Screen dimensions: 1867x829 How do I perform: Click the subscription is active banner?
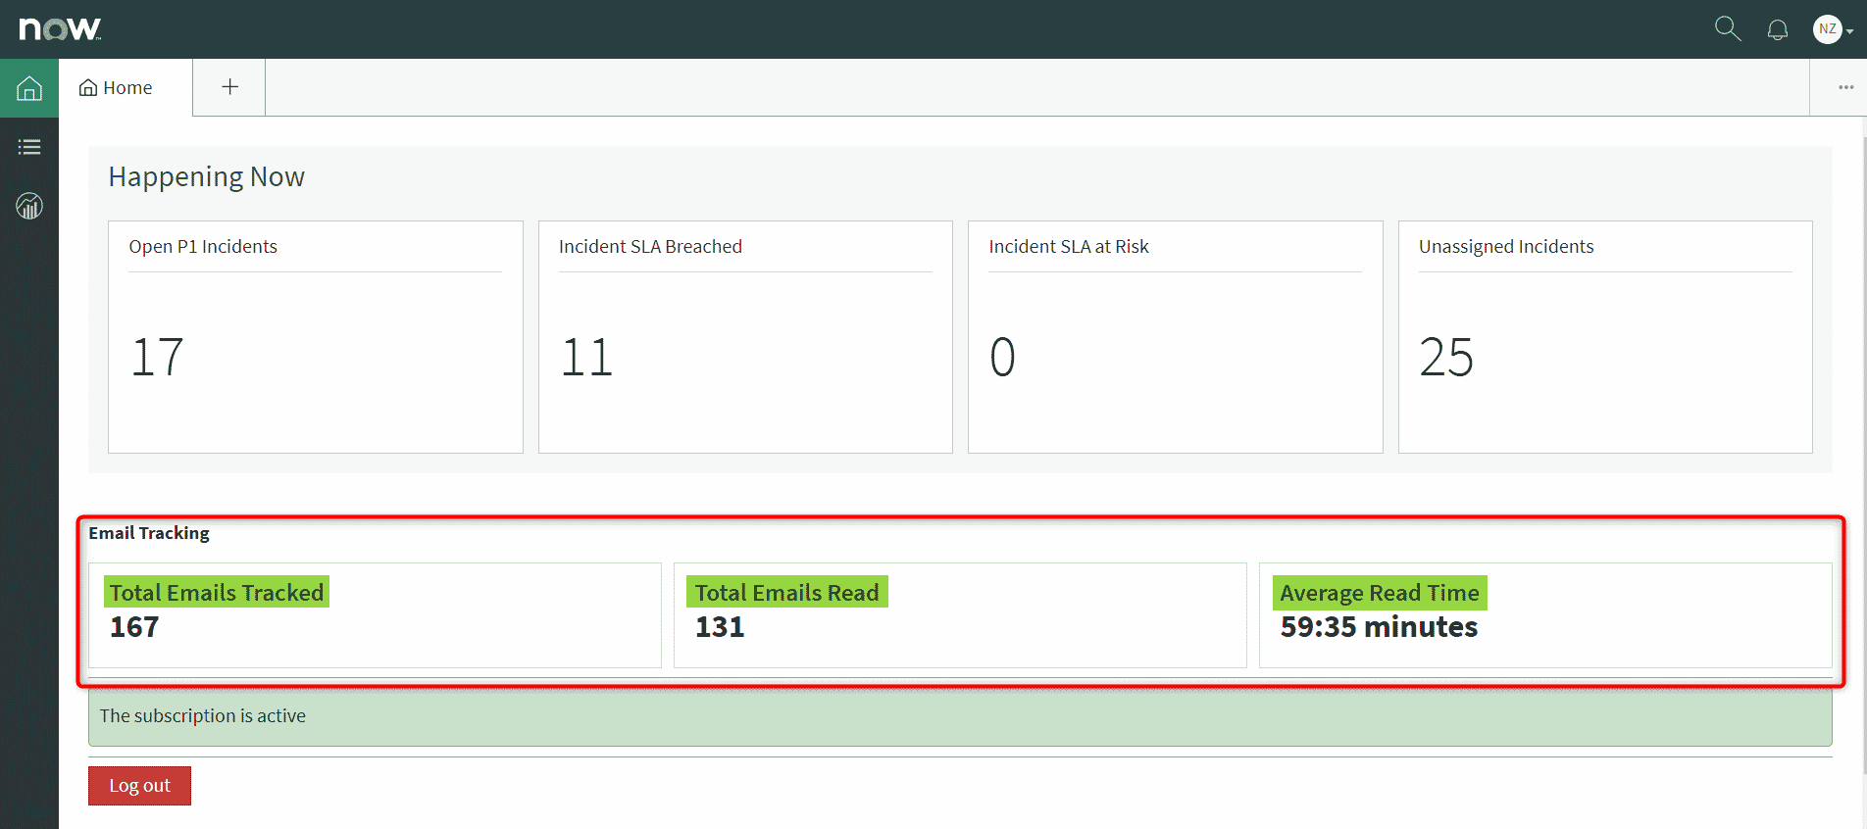tap(959, 716)
